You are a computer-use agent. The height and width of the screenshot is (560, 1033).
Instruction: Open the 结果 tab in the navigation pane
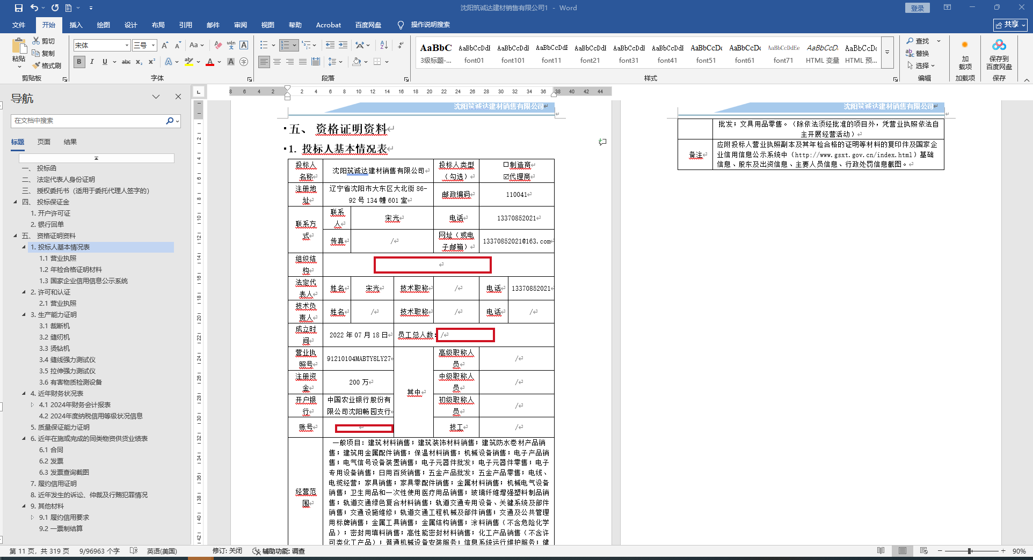coord(70,142)
